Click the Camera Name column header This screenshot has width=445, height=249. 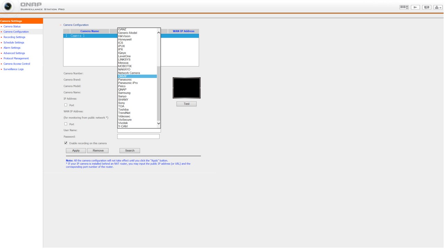tap(90, 31)
